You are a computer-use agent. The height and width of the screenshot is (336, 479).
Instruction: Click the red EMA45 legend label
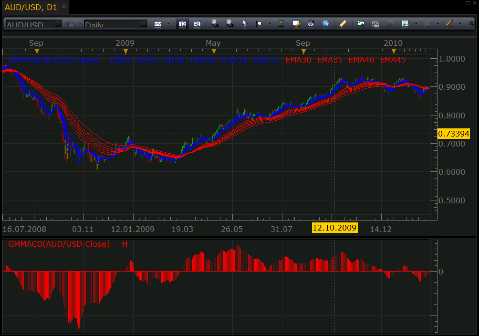(x=393, y=60)
